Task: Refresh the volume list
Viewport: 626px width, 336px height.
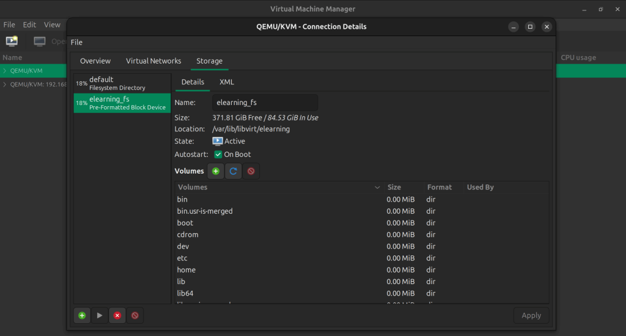Action: 233,171
